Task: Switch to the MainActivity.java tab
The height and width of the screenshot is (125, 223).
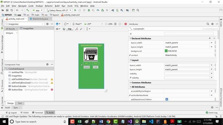Action: pyautogui.click(x=40, y=19)
